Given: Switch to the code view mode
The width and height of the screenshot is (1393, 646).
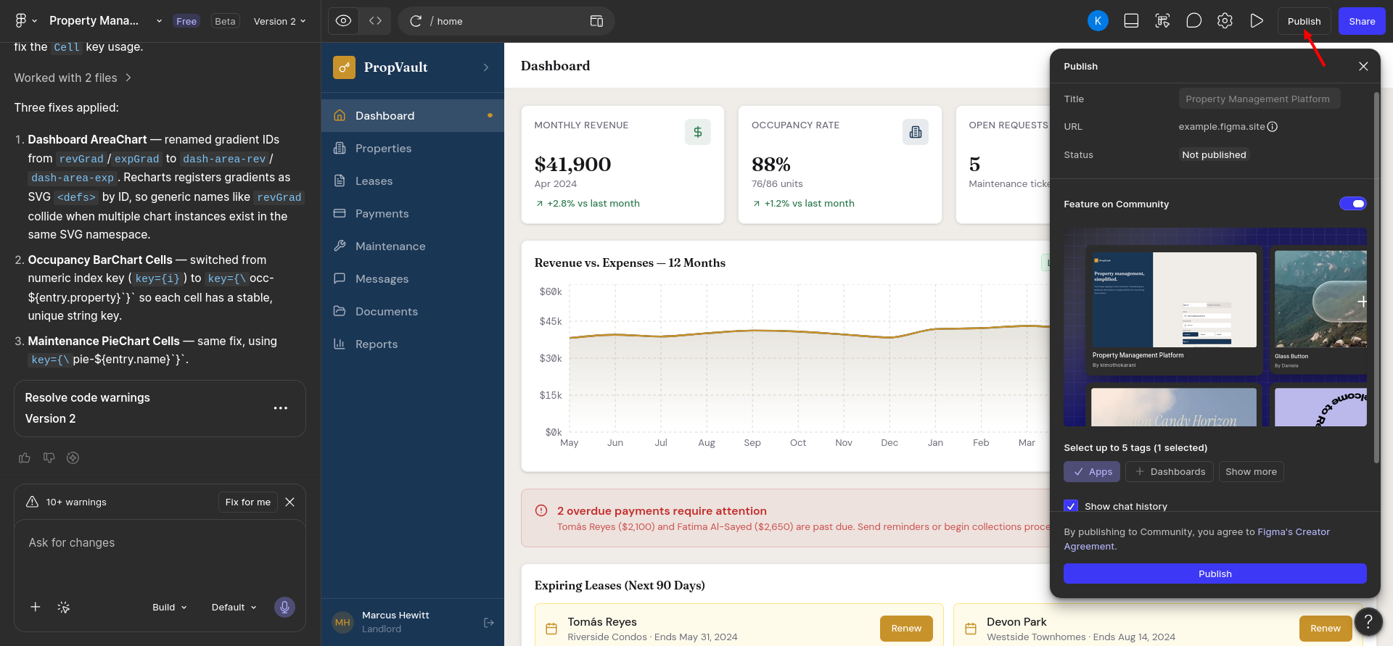Looking at the screenshot, I should coord(375,21).
